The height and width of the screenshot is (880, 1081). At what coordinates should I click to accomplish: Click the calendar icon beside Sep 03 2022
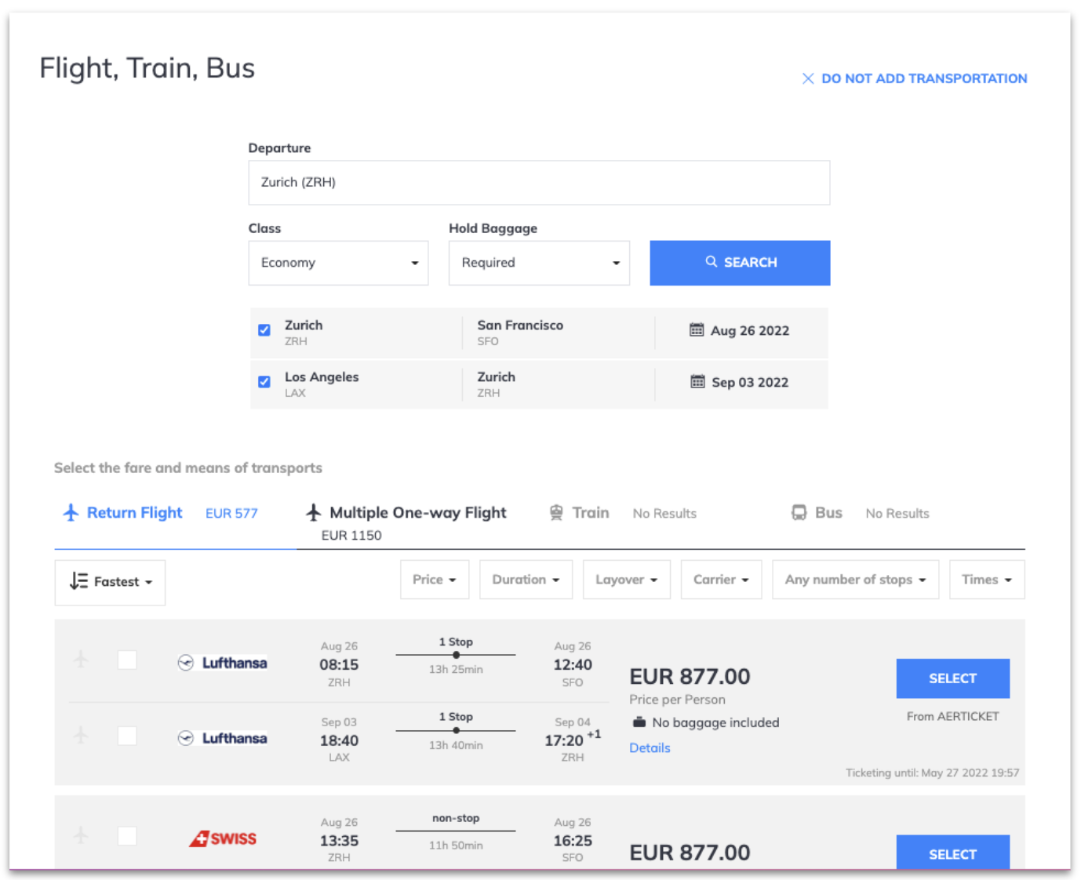(697, 382)
